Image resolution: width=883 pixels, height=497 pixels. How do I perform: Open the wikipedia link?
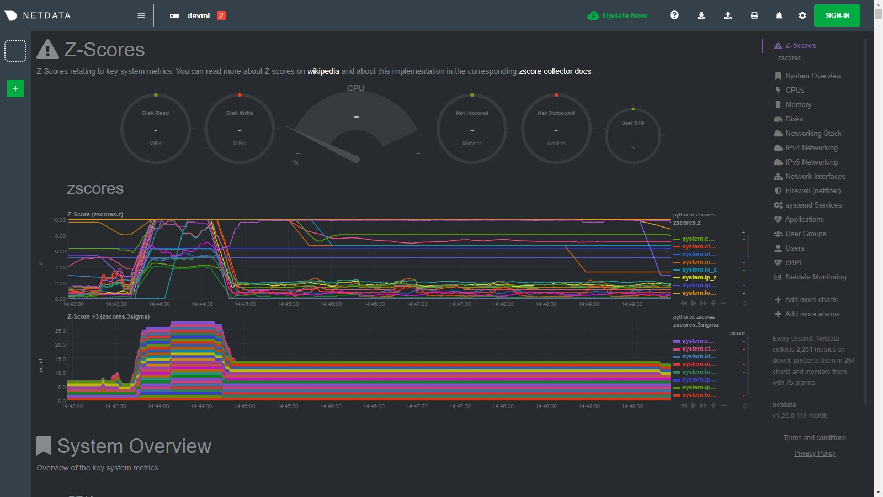click(323, 71)
